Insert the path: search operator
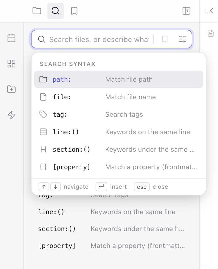This screenshot has height=269, width=218. (x=119, y=79)
